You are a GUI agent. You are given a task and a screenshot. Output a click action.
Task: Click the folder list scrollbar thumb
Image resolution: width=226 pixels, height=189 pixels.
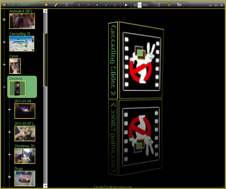click(45, 60)
